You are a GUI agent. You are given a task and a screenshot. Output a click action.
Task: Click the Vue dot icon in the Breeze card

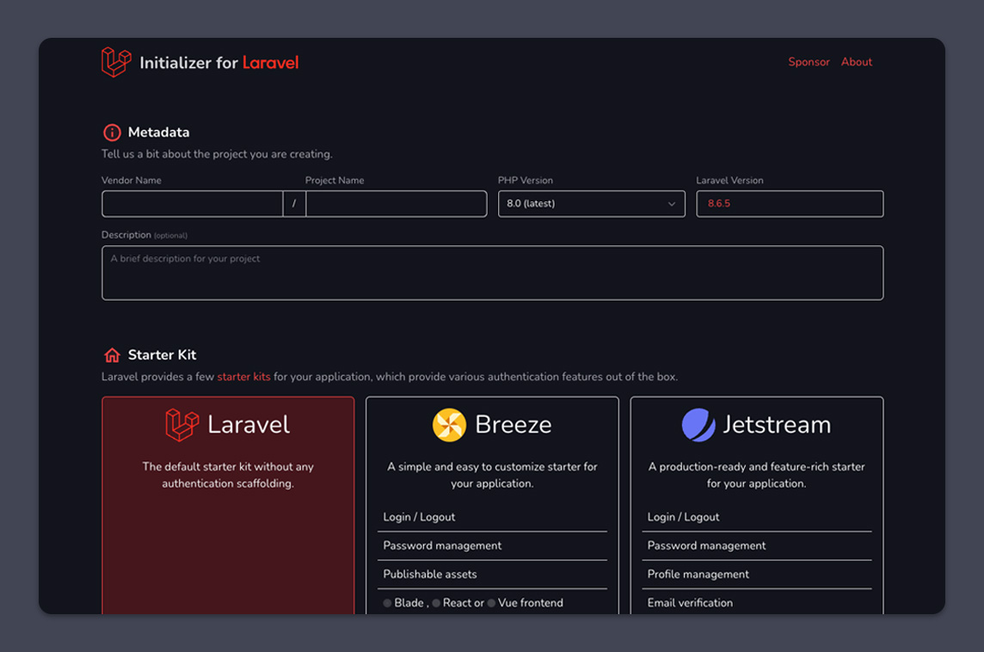coord(491,603)
